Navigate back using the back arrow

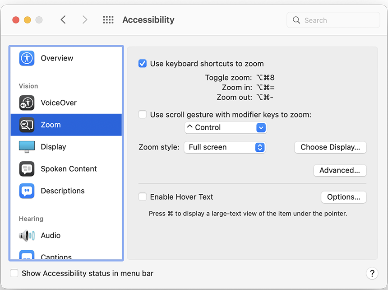click(63, 19)
